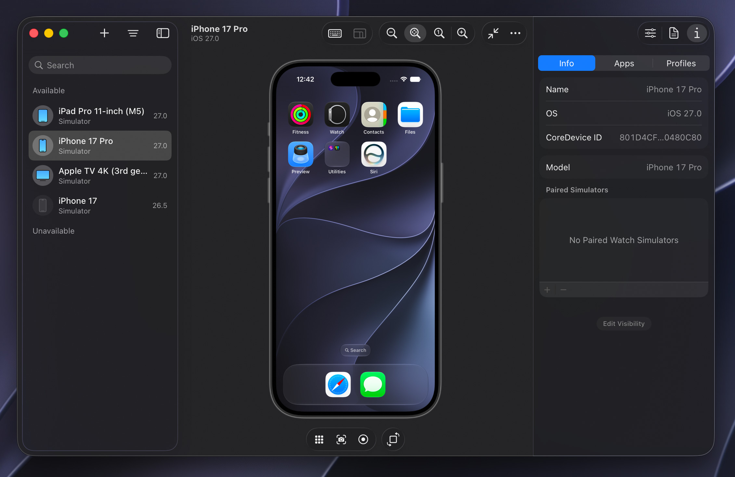The width and height of the screenshot is (735, 477).
Task: Open the Preview app on simulator
Action: pyautogui.click(x=301, y=154)
